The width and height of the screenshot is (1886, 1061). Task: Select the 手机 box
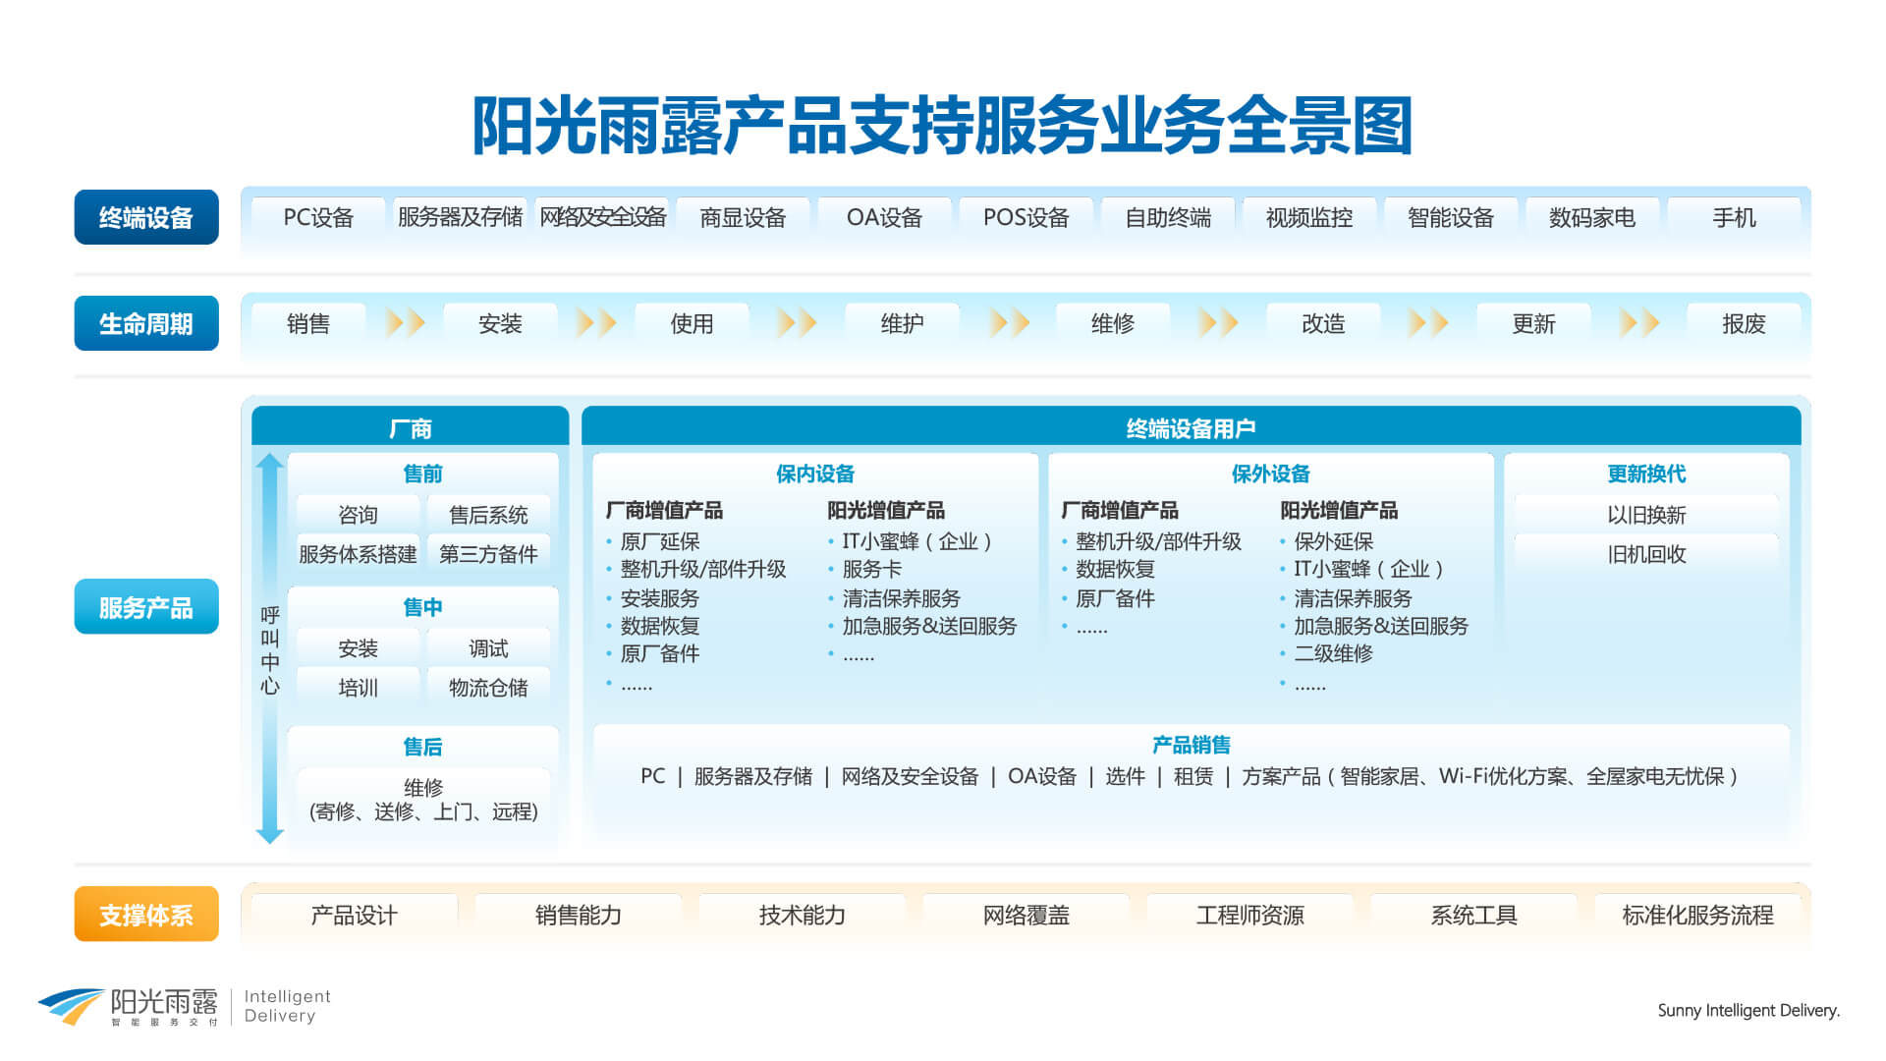(1734, 217)
